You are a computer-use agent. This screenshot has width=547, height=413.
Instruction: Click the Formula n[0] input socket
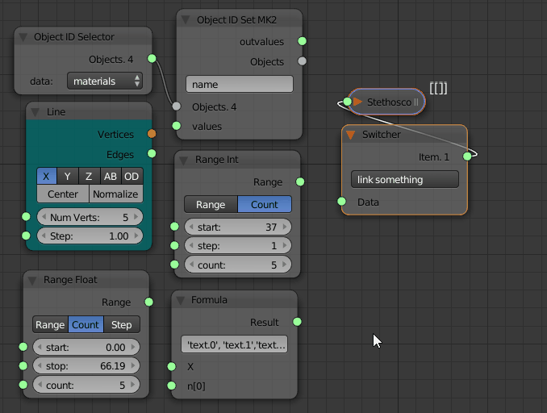point(172,386)
